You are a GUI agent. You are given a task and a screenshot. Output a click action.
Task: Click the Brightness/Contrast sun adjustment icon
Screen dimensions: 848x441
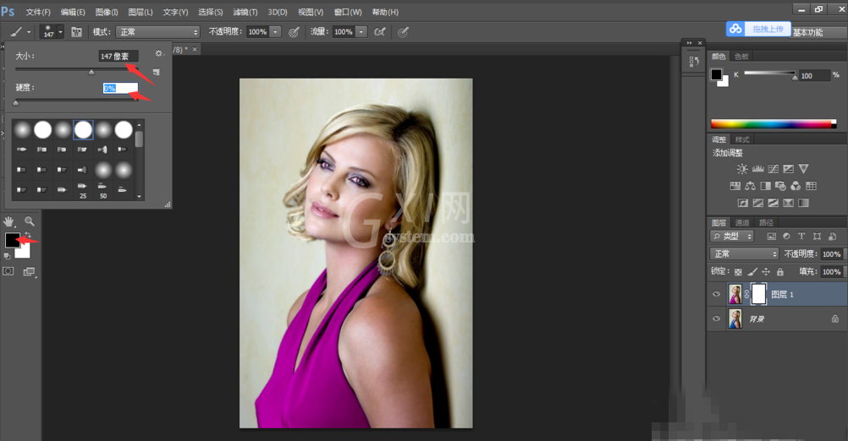[x=742, y=169]
